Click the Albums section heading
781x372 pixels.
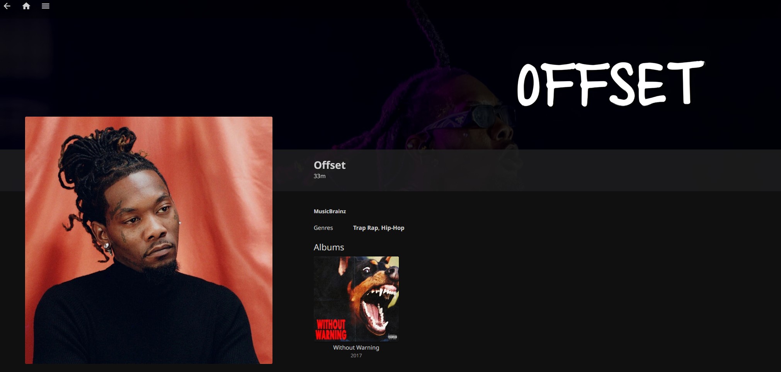pyautogui.click(x=329, y=247)
